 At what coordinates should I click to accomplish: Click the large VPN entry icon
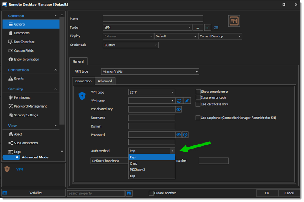click(234, 21)
